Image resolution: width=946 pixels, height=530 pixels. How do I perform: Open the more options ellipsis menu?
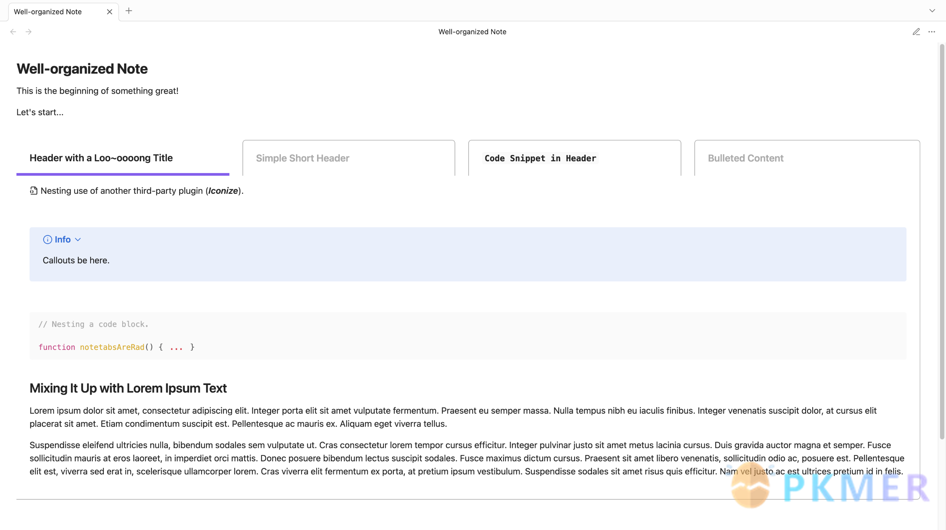pos(932,32)
